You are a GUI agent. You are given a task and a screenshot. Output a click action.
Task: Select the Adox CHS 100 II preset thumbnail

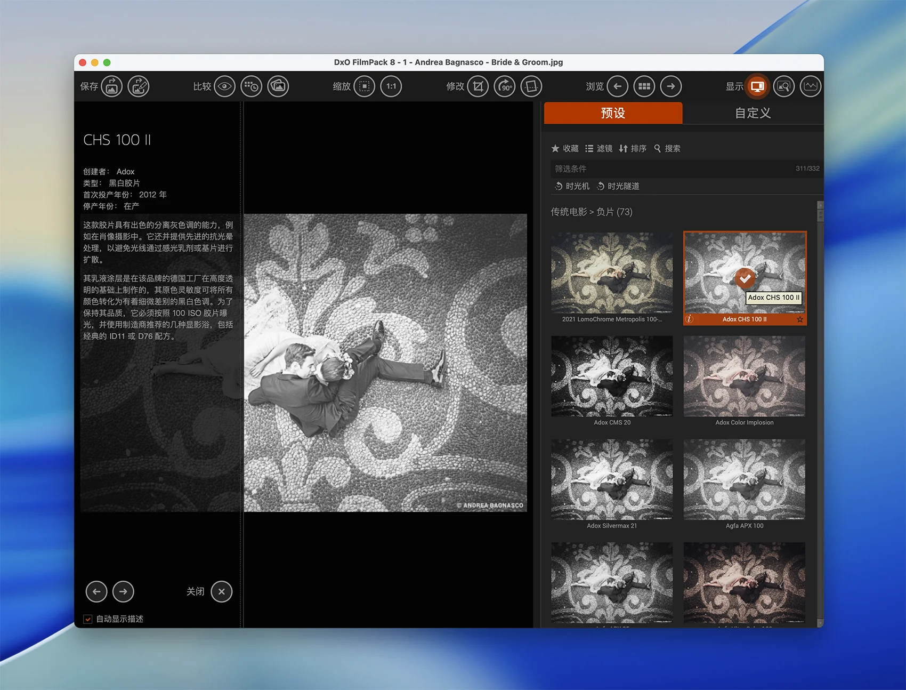745,272
